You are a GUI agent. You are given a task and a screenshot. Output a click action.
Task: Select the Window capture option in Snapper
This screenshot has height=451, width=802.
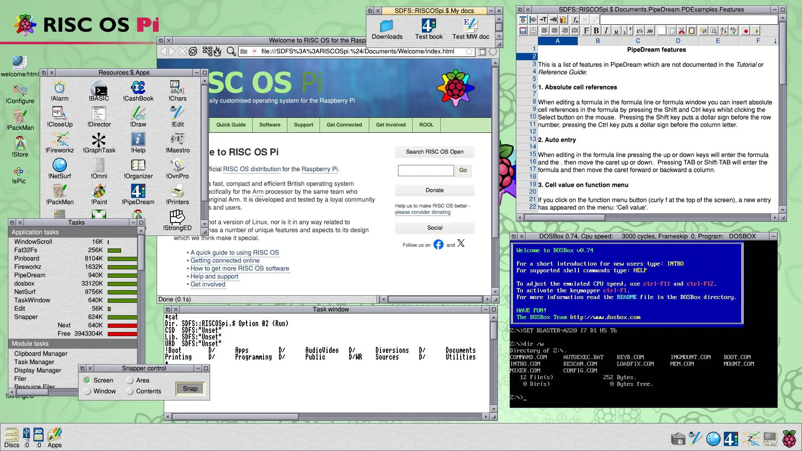pyautogui.click(x=88, y=391)
